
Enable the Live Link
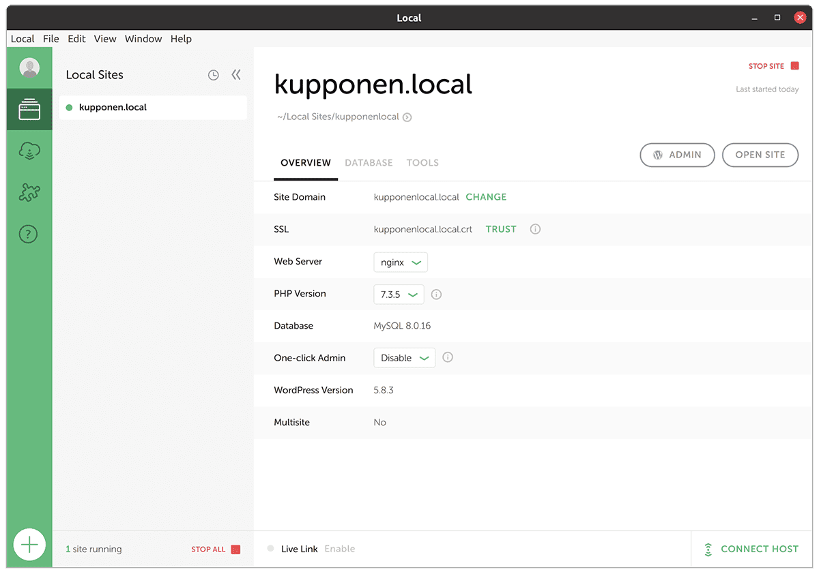(x=340, y=549)
